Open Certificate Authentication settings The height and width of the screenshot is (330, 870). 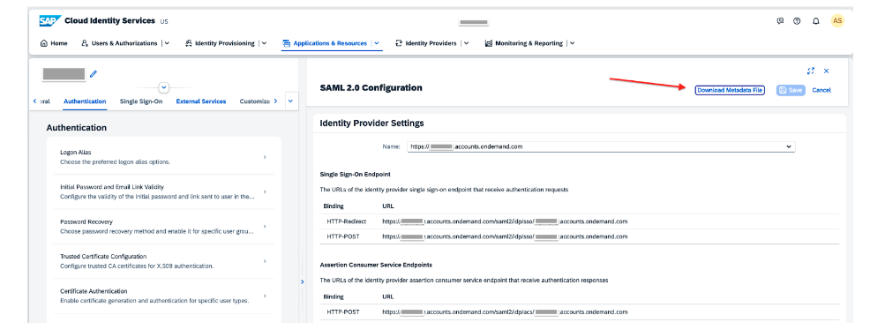tap(164, 296)
